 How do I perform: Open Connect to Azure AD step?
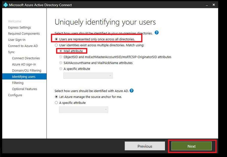tap(23, 46)
